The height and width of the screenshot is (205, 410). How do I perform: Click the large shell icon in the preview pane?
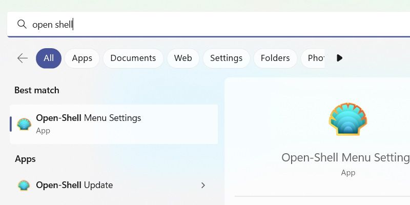[x=348, y=119]
